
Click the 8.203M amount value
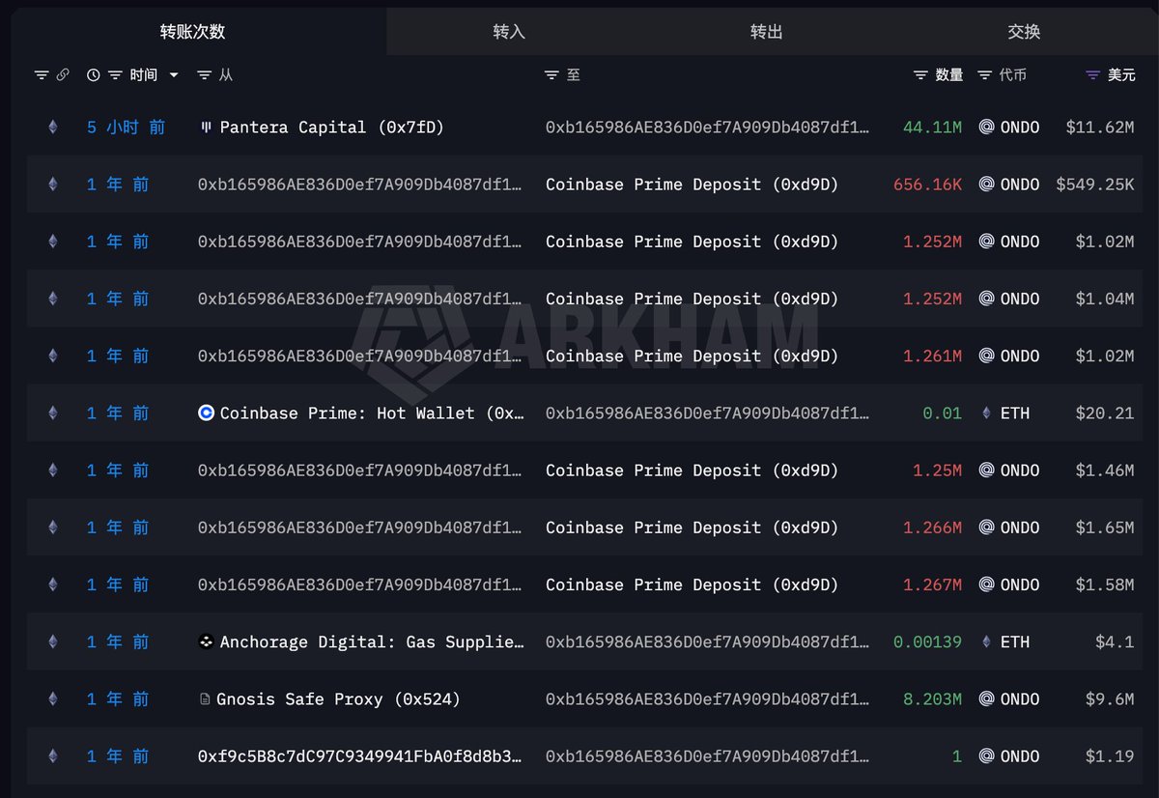[x=932, y=698]
